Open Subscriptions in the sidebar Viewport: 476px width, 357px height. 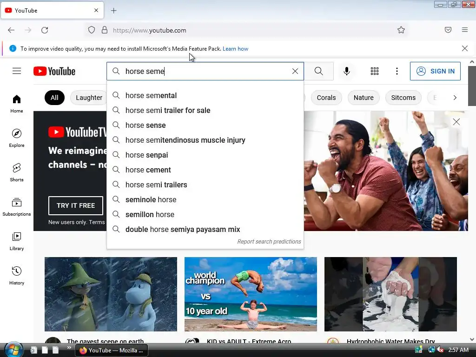17,207
